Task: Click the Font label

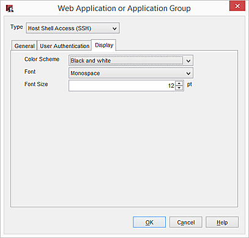Action: click(30, 72)
